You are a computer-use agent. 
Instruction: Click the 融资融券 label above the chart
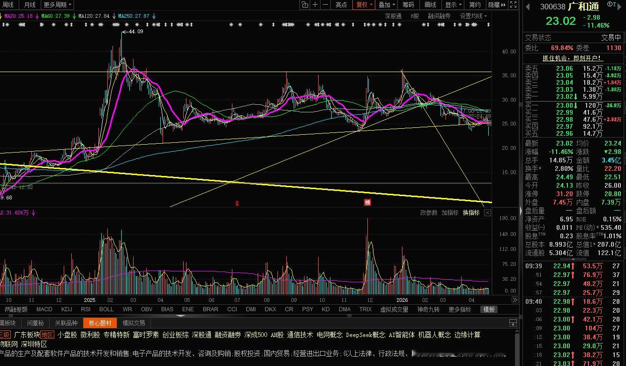[x=439, y=16]
